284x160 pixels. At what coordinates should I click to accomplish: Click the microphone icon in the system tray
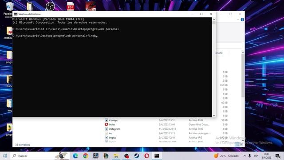point(250,156)
